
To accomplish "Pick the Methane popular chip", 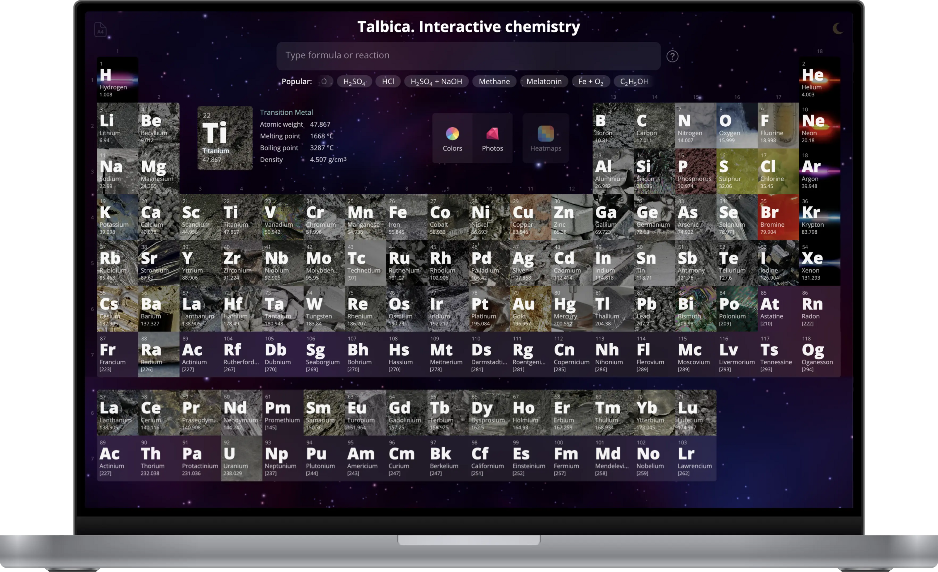I will coord(494,82).
